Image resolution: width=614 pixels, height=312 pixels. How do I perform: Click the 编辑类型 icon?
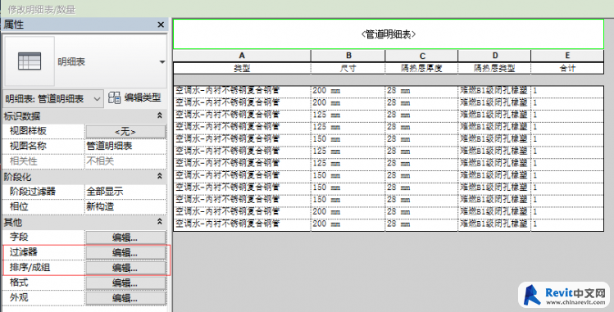[x=114, y=97]
